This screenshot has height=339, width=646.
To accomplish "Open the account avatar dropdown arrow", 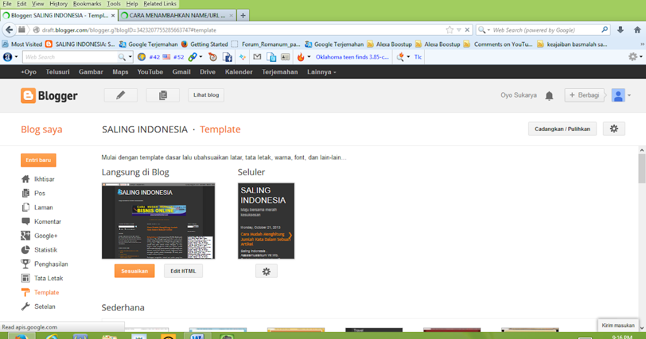I will [629, 96].
